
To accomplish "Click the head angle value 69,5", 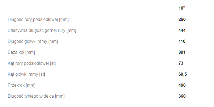I will (183, 74).
